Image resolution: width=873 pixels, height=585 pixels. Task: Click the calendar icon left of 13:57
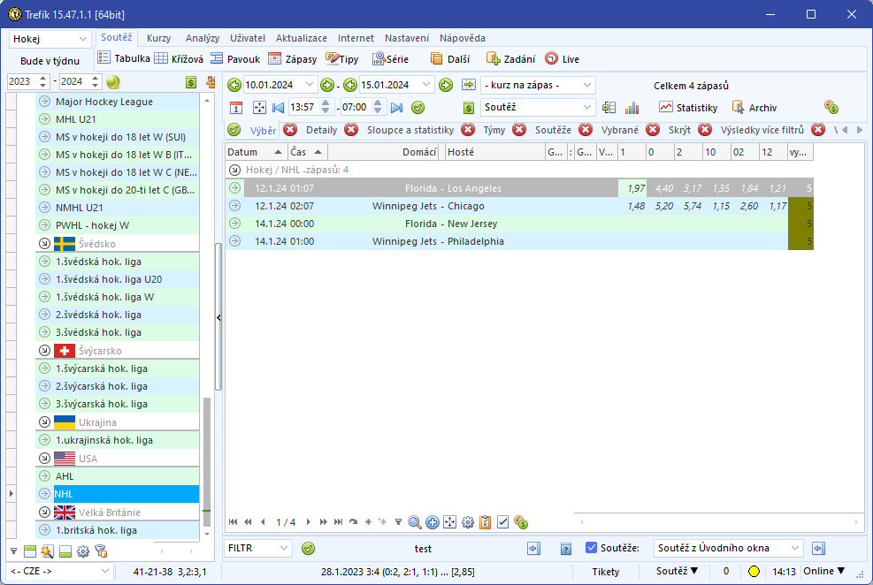236,107
